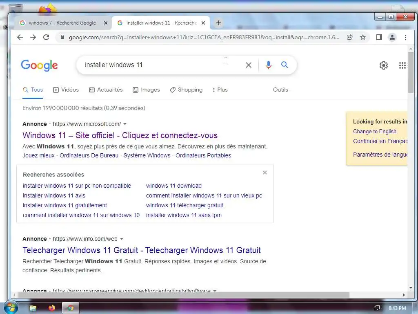This screenshot has height=314, width=418.
Task: Open Chrome three-dot menu
Action: click(x=405, y=37)
